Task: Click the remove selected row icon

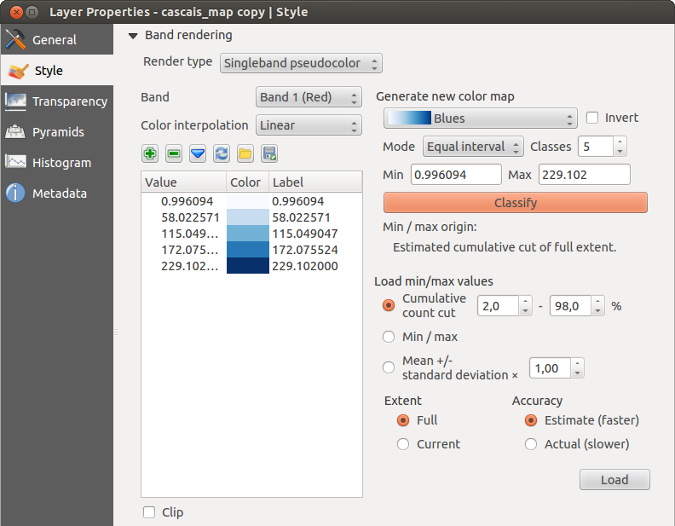Action: 174,153
